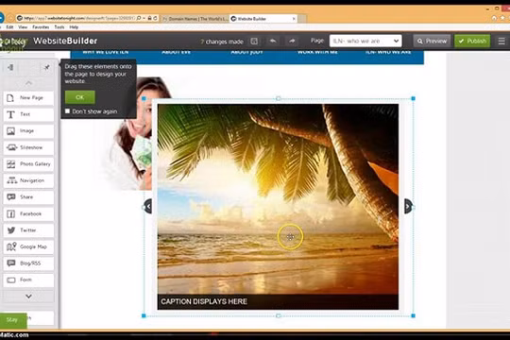
Task: Click the About Judy nav link
Action: (246, 52)
